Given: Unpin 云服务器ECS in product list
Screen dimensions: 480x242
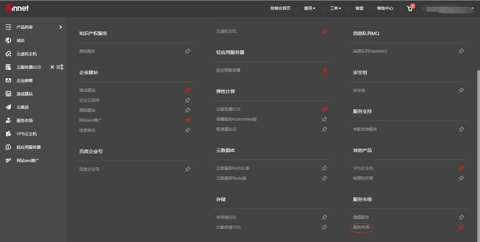Looking at the screenshot, I should pos(324,109).
